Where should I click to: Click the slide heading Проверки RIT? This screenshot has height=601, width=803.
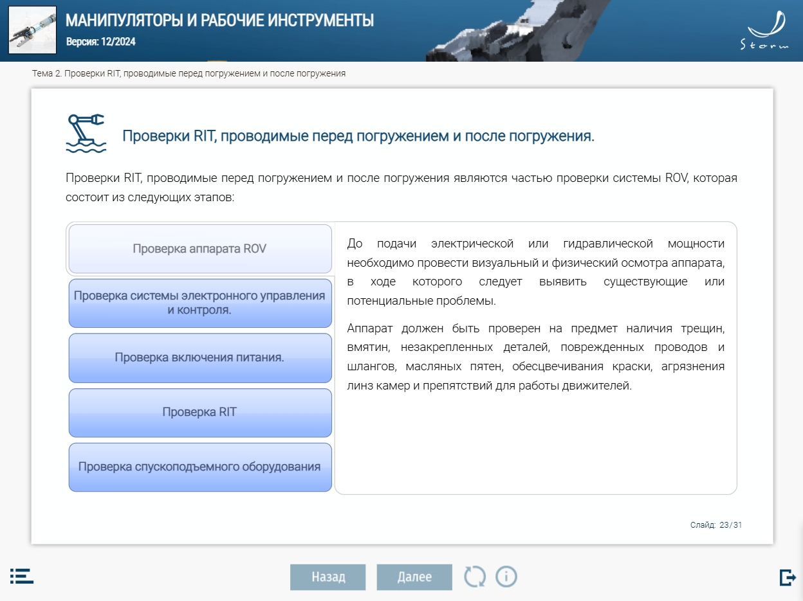pyautogui.click(x=358, y=136)
